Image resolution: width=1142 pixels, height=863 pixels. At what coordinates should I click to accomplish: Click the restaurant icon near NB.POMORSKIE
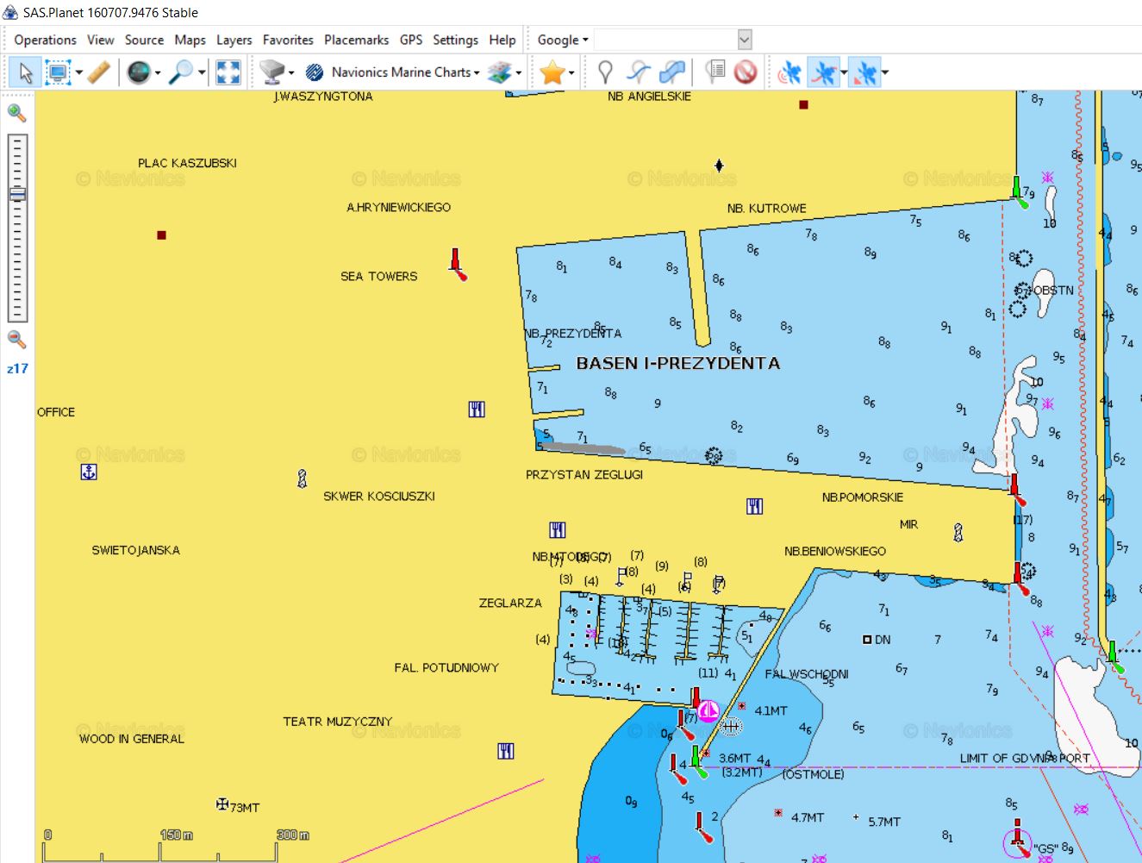coord(754,506)
